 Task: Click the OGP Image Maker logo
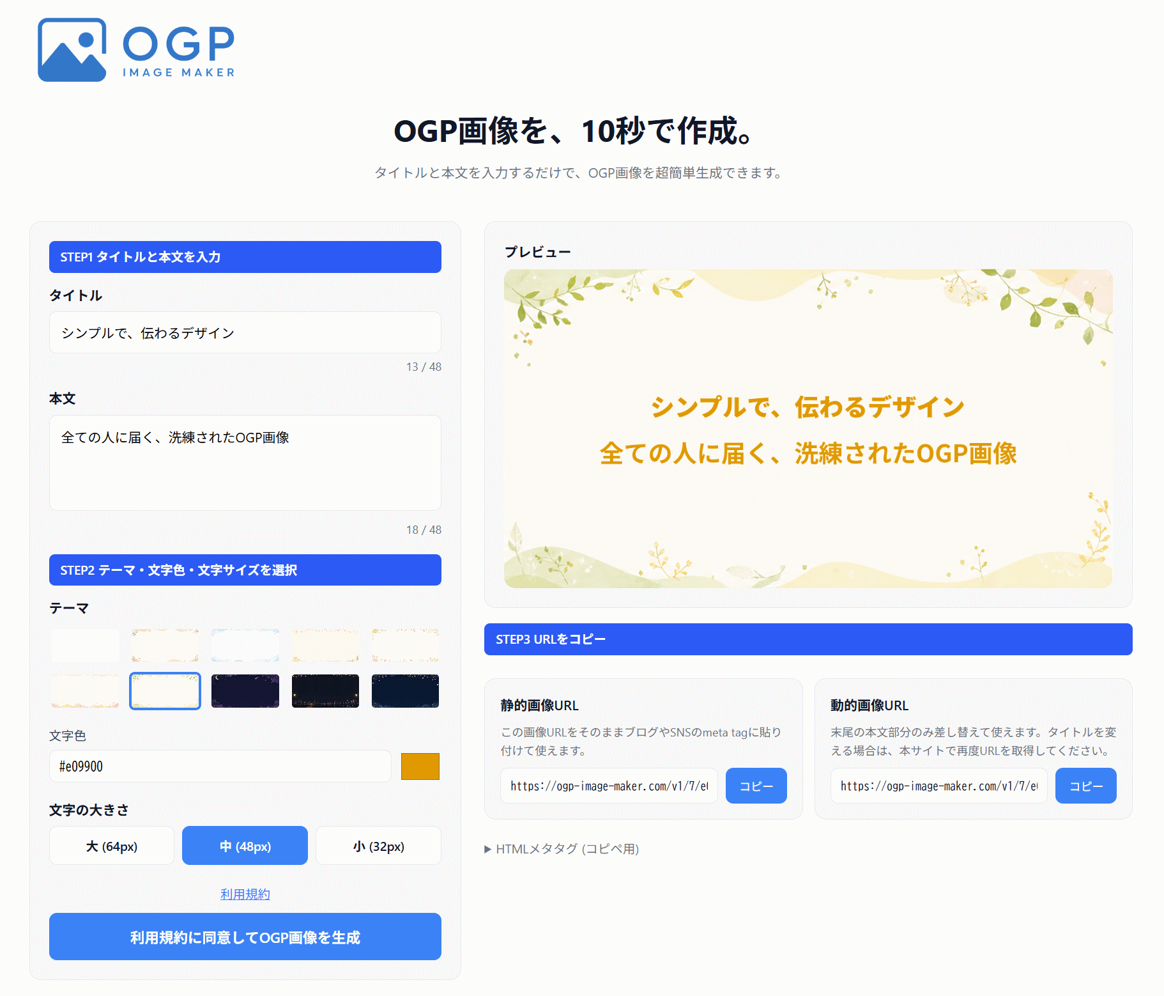pyautogui.click(x=136, y=50)
